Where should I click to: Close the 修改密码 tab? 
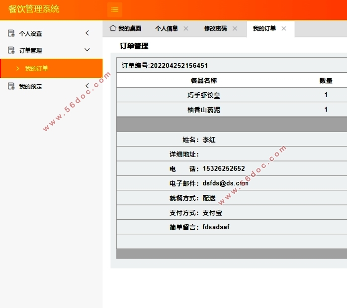click(235, 28)
